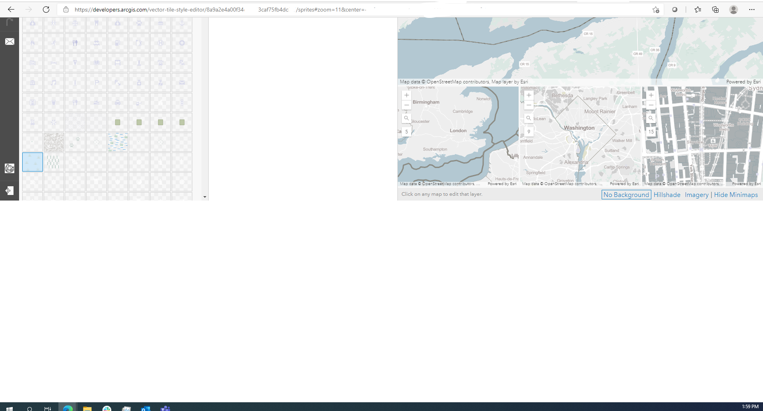Open feedback via the envelope sidebar icon
763x411 pixels.
click(x=10, y=41)
